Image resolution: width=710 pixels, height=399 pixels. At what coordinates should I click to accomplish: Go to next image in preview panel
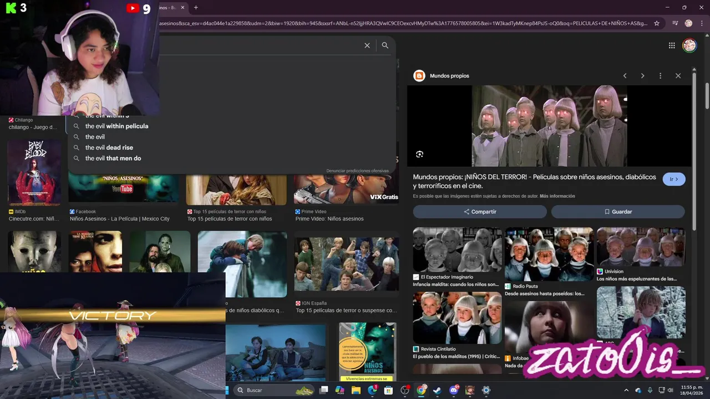tap(642, 76)
